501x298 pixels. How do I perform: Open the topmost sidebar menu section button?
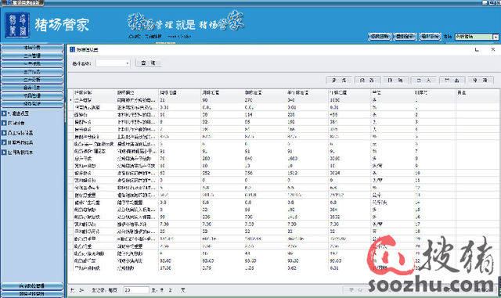[x=32, y=48]
